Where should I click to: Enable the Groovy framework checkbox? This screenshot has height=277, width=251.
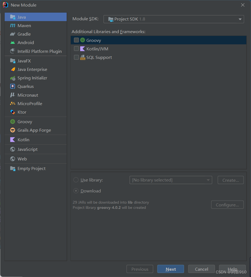pyautogui.click(x=76, y=40)
